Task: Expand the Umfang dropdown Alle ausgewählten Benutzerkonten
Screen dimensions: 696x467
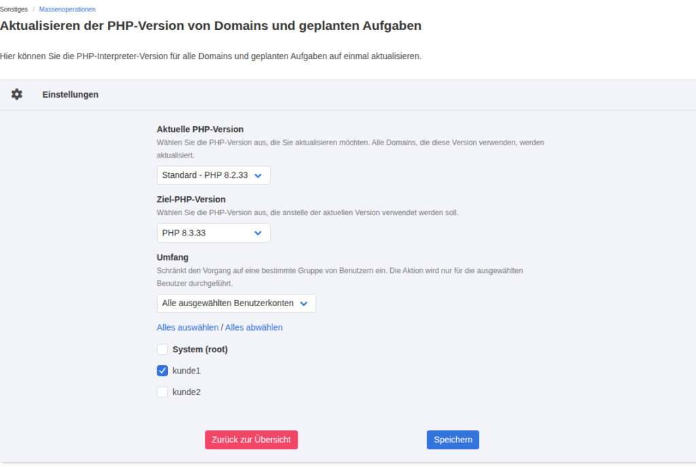Action: tap(236, 303)
